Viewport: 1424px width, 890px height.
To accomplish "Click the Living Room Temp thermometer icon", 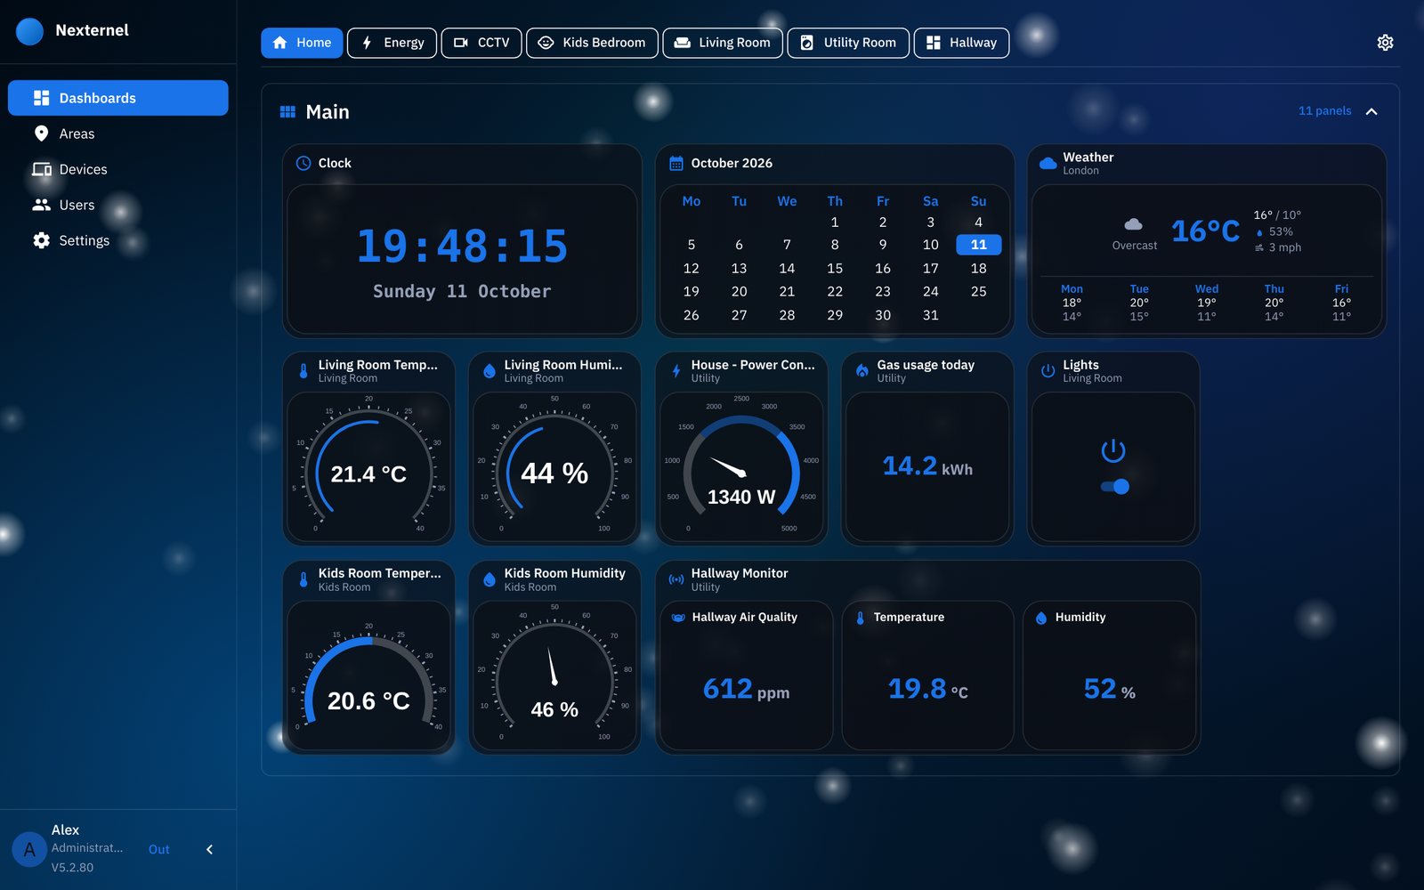I will point(303,371).
